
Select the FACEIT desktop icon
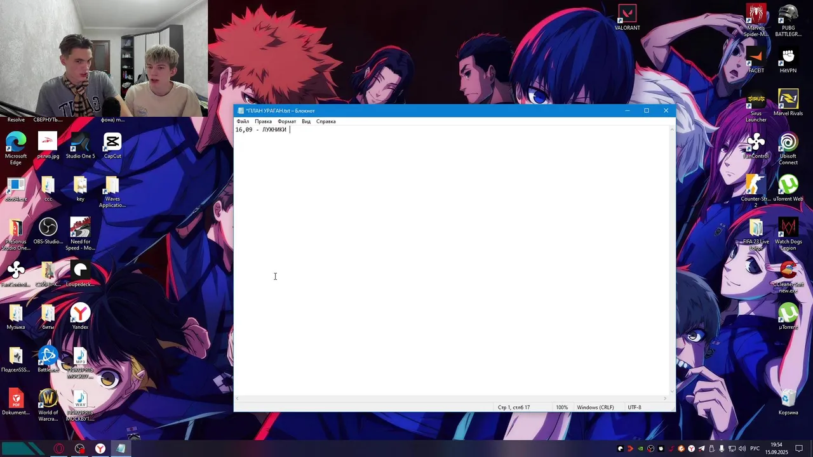[756, 60]
